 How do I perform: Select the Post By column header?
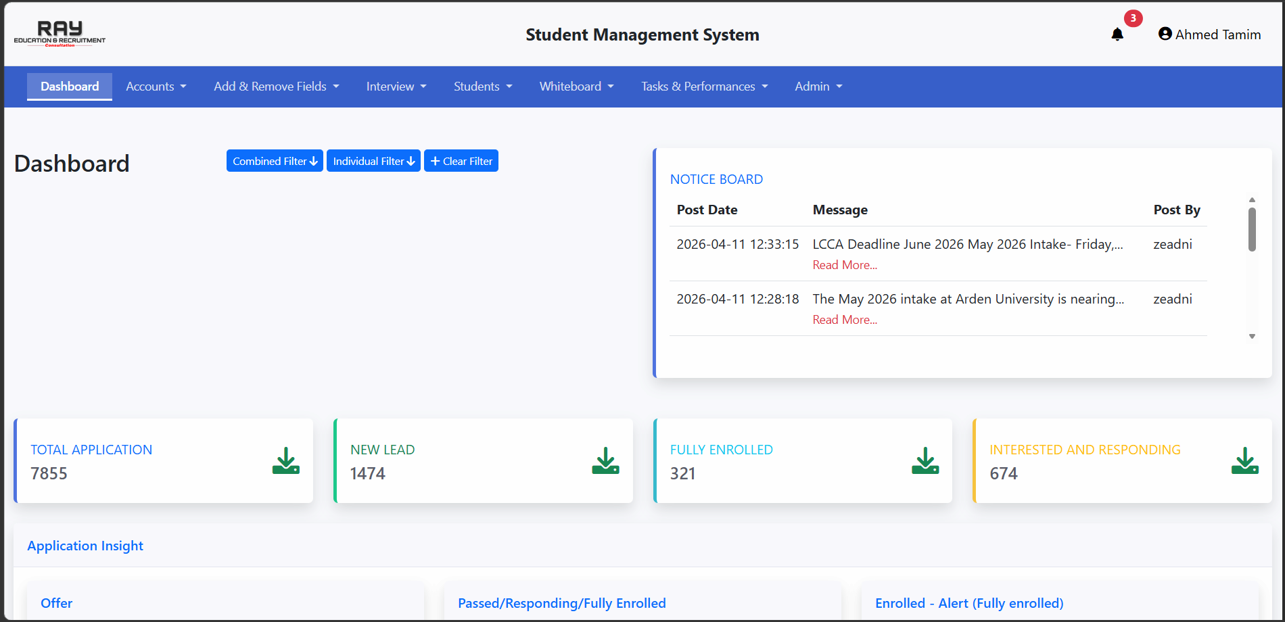click(1177, 210)
